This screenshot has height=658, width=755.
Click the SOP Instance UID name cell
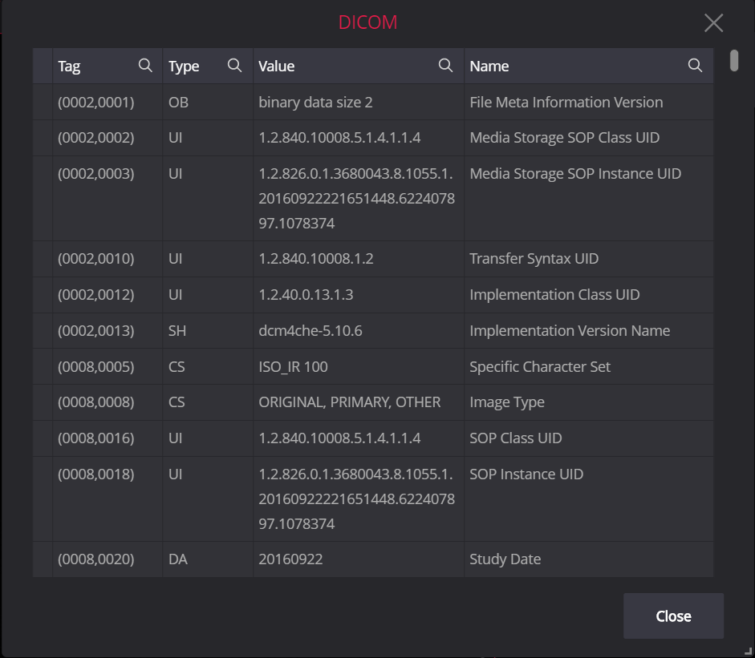[x=588, y=499]
